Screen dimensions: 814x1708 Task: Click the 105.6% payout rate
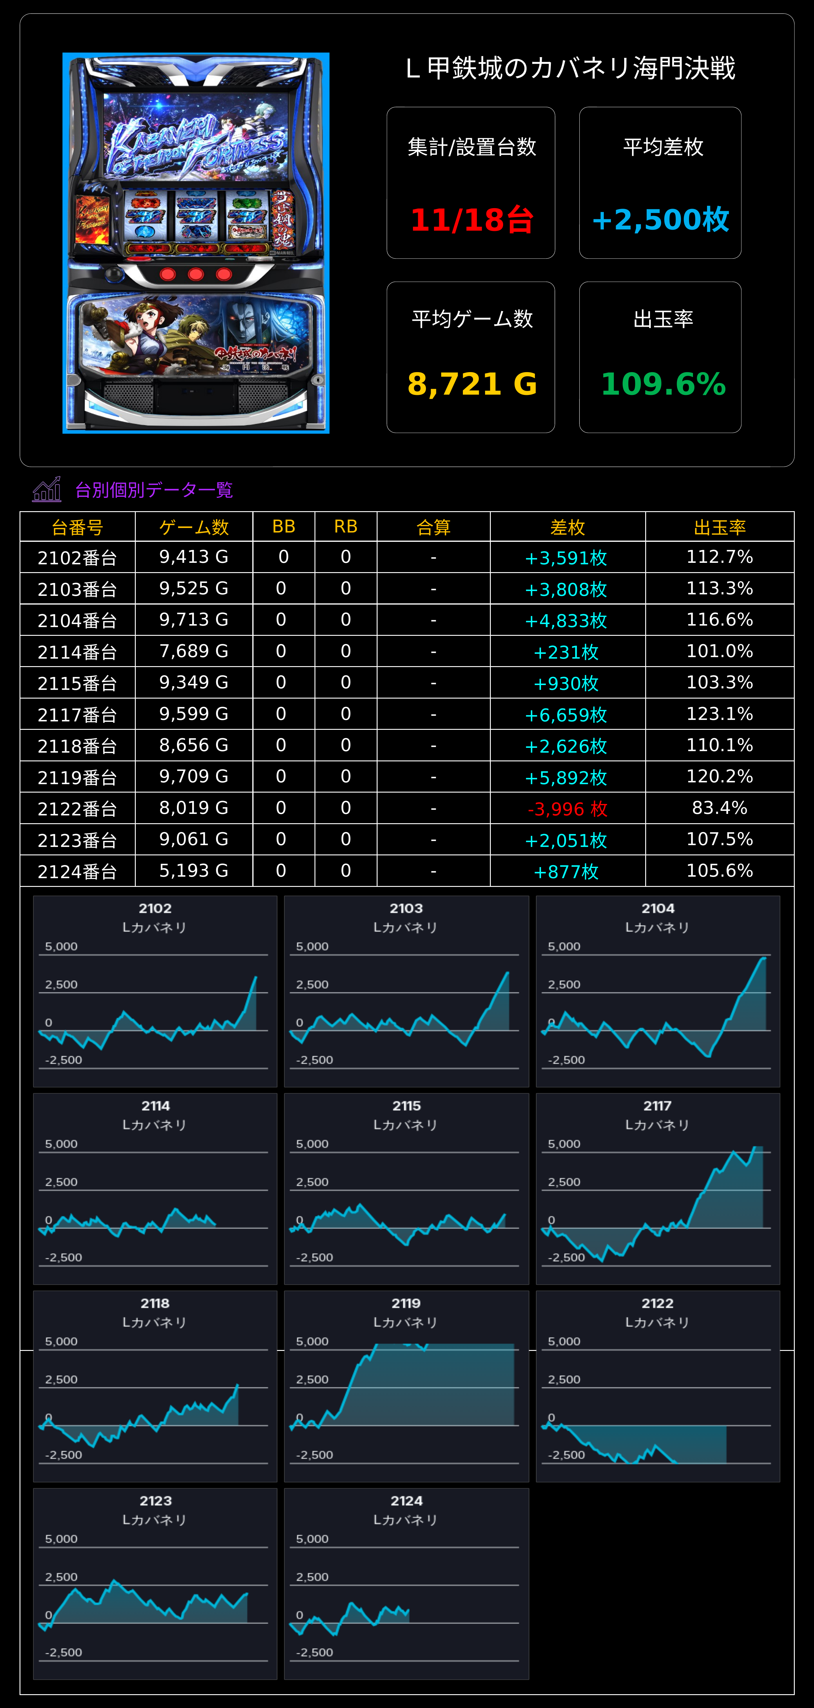pyautogui.click(x=720, y=871)
